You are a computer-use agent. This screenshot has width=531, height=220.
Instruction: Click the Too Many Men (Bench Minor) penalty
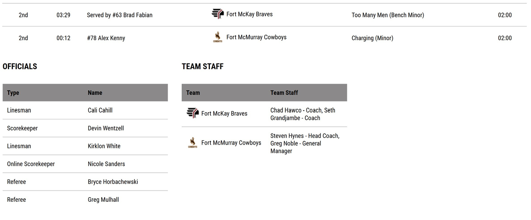pos(387,15)
